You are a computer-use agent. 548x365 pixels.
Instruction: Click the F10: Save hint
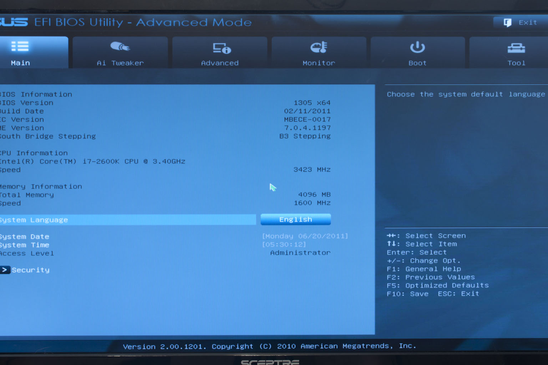click(408, 294)
